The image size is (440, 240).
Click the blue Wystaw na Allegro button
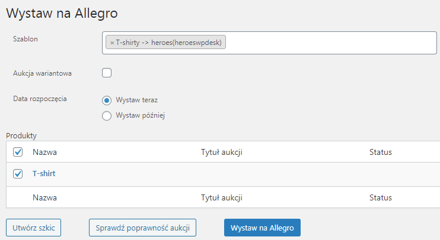point(262,228)
